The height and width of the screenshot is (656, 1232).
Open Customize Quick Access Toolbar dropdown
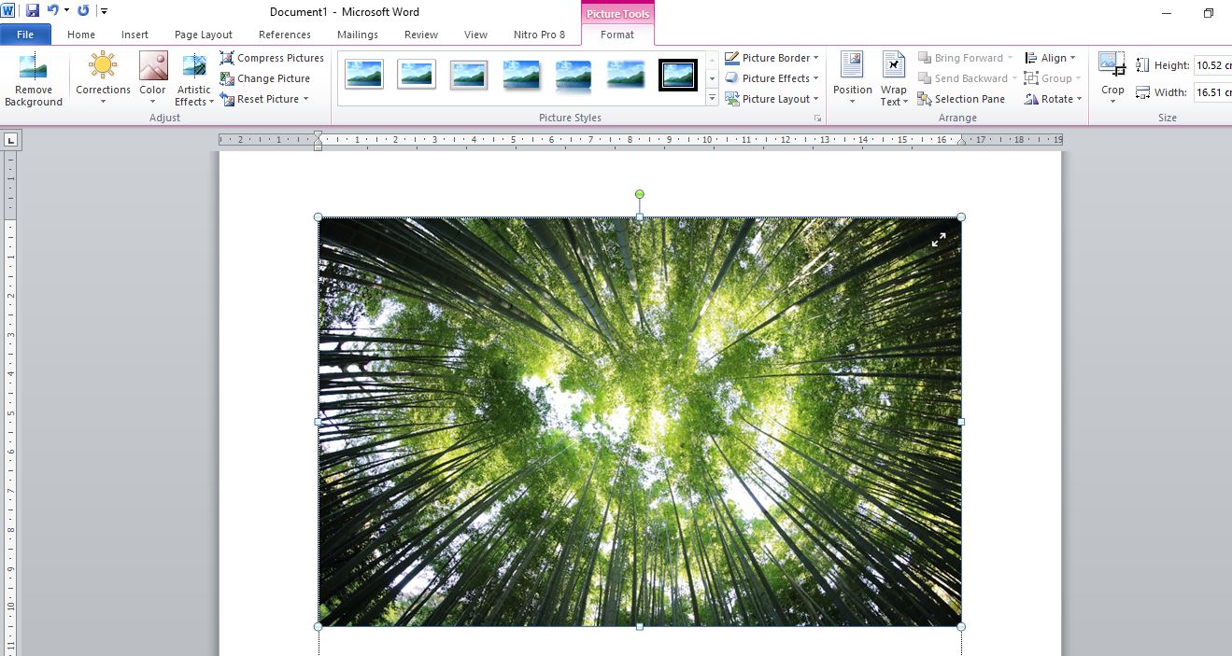tap(104, 11)
